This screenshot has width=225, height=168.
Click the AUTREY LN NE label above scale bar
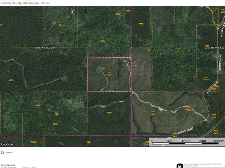coord(185,131)
